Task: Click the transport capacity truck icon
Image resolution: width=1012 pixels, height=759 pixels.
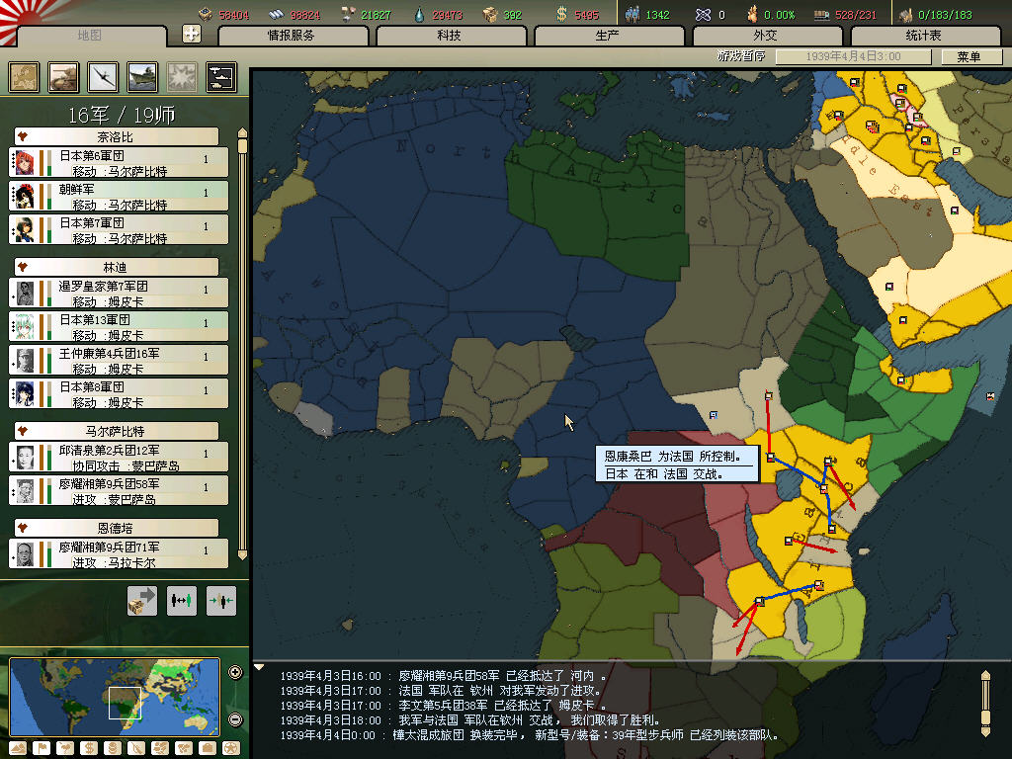Action: pyautogui.click(x=821, y=14)
